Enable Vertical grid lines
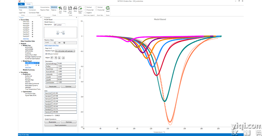Screen dimensions: 262x136 (x=85, y=7)
